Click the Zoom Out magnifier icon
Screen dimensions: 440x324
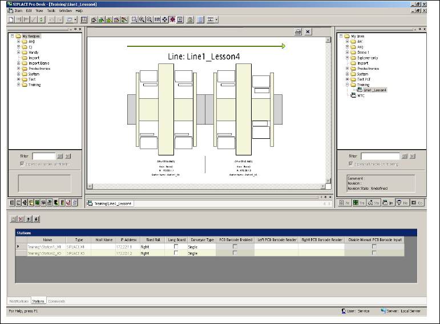[150, 19]
